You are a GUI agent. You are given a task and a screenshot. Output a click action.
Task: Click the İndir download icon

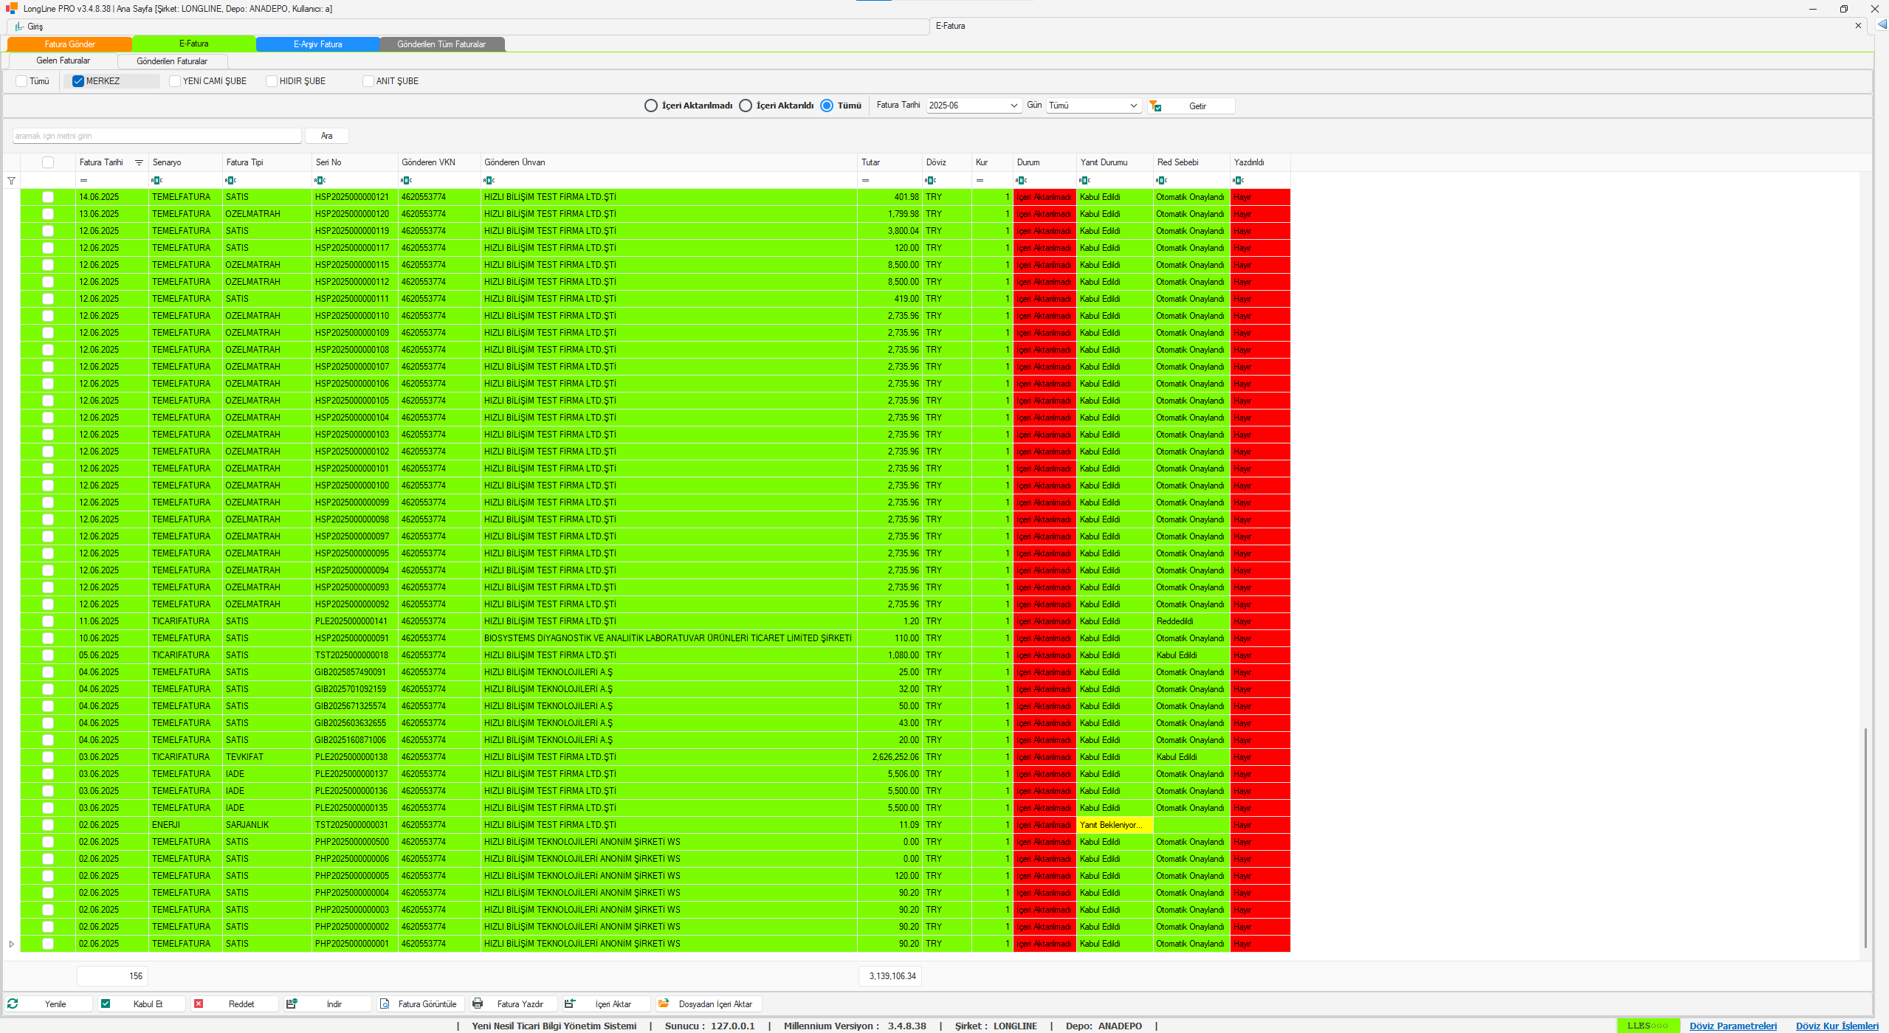pyautogui.click(x=292, y=1003)
